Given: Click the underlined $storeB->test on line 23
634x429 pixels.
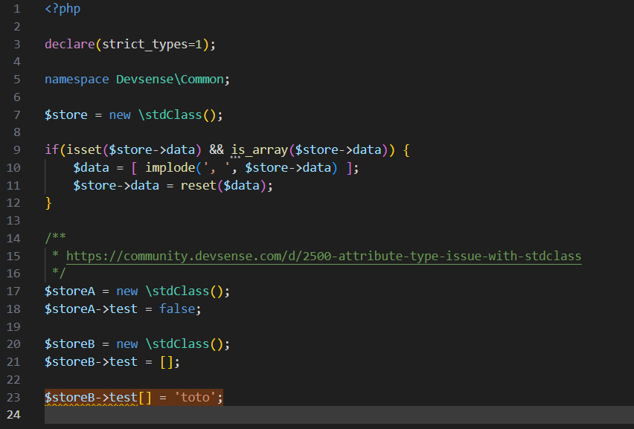Looking at the screenshot, I should 91,397.
